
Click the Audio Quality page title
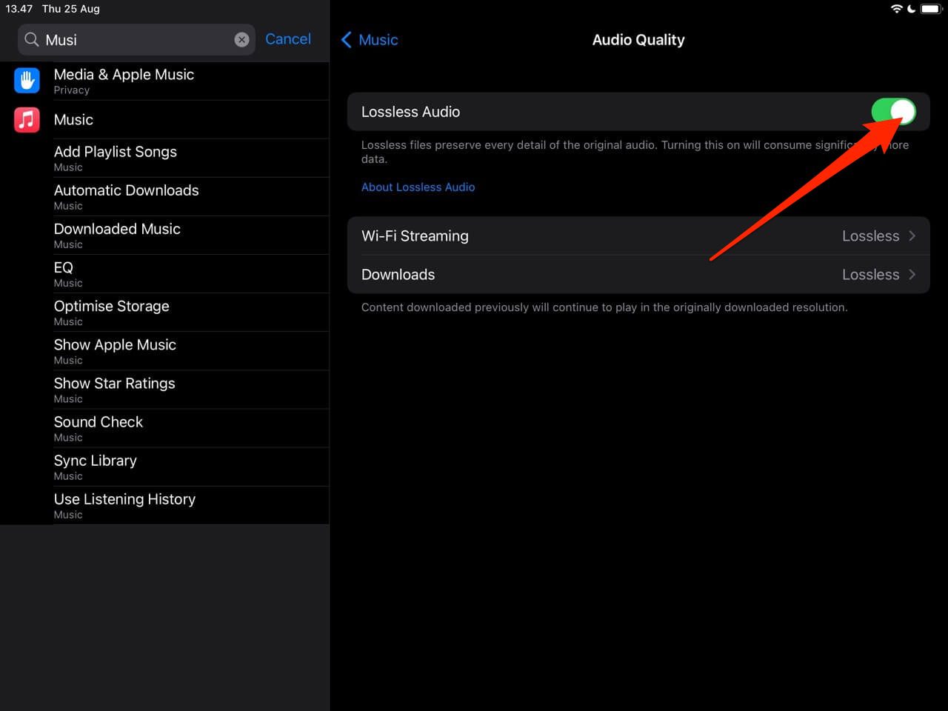coord(638,40)
